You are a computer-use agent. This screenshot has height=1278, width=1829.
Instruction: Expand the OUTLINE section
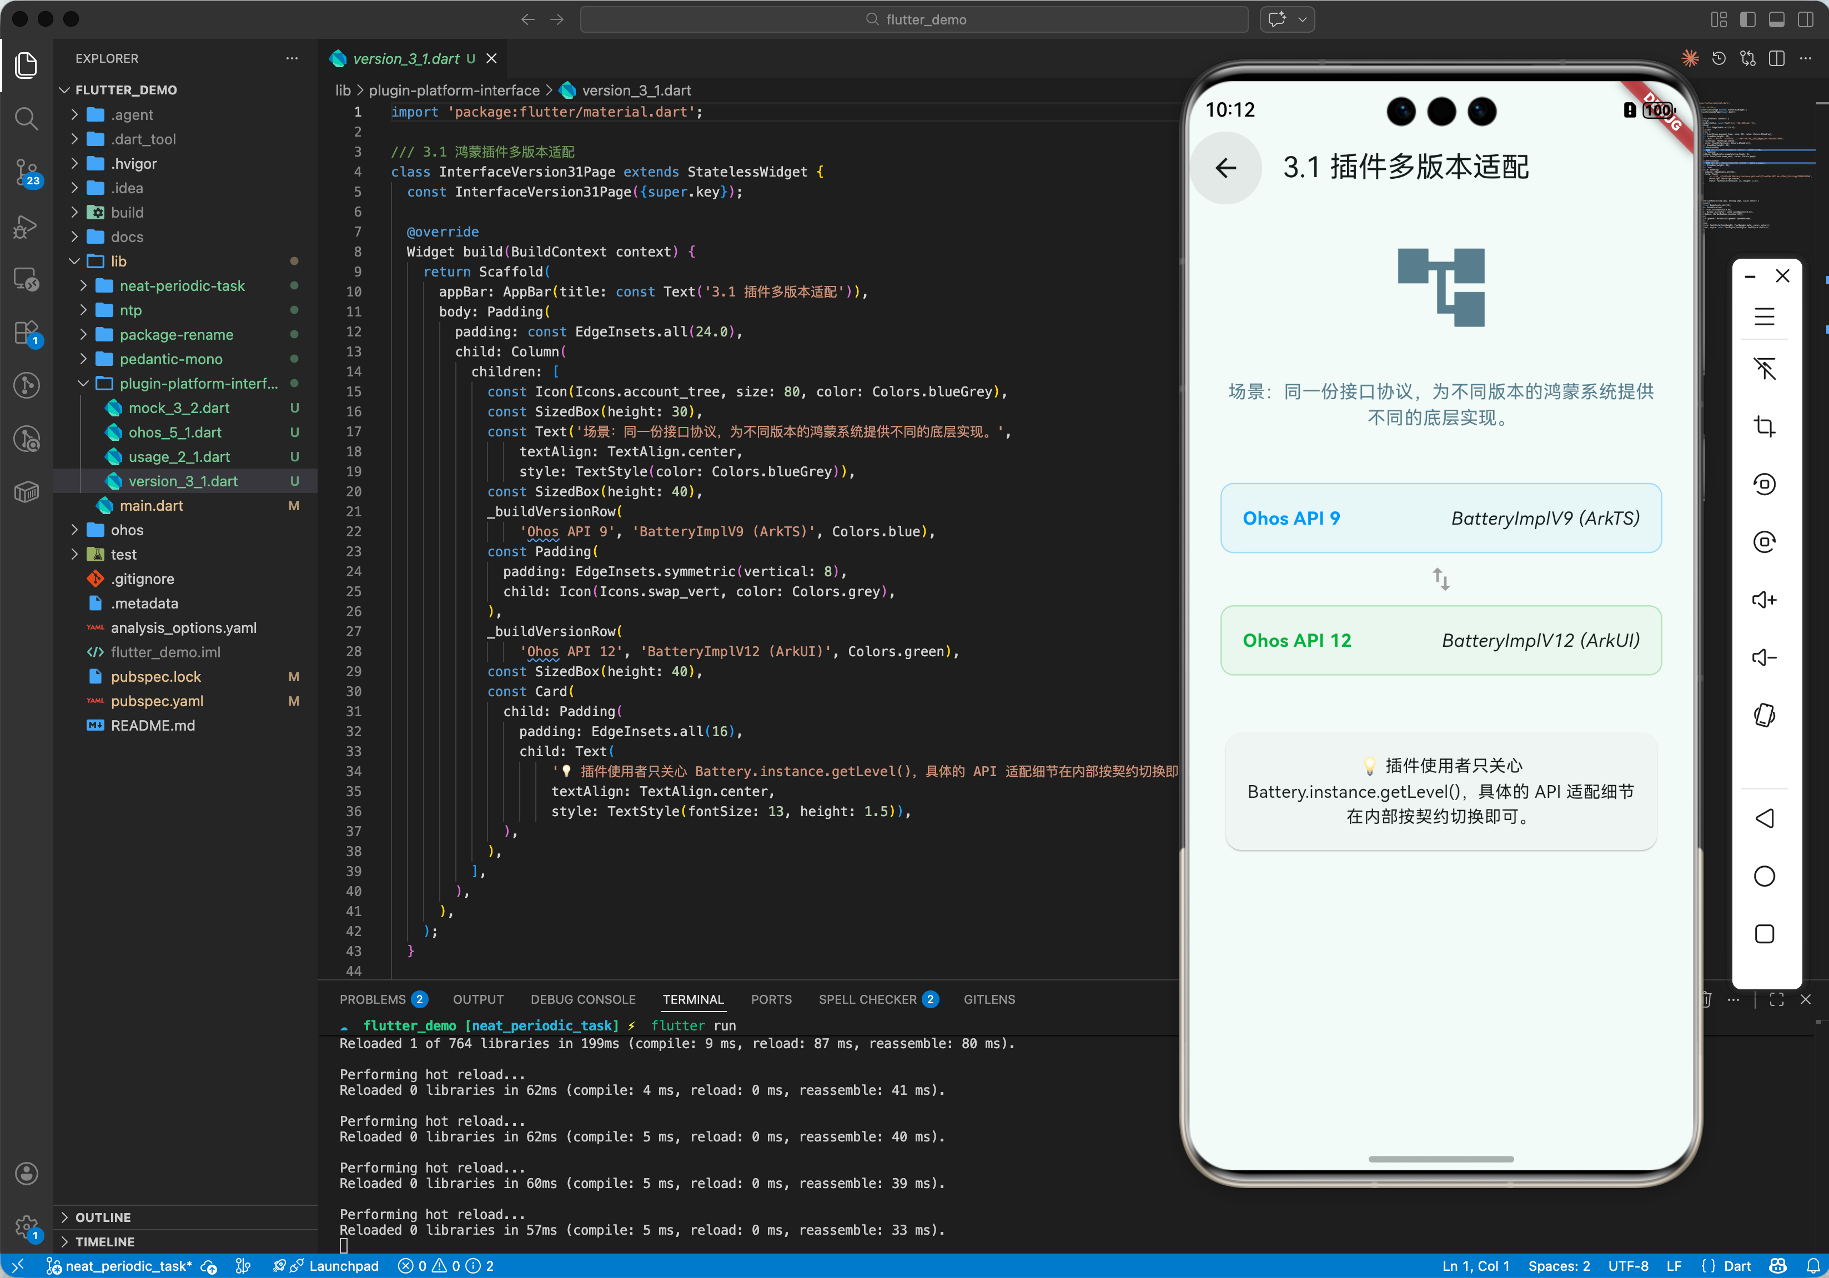point(103,1217)
